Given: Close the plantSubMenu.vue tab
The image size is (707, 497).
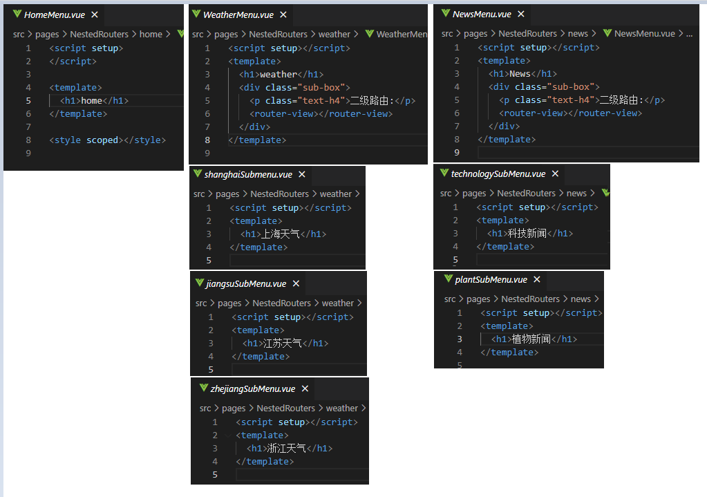Looking at the screenshot, I should (537, 280).
